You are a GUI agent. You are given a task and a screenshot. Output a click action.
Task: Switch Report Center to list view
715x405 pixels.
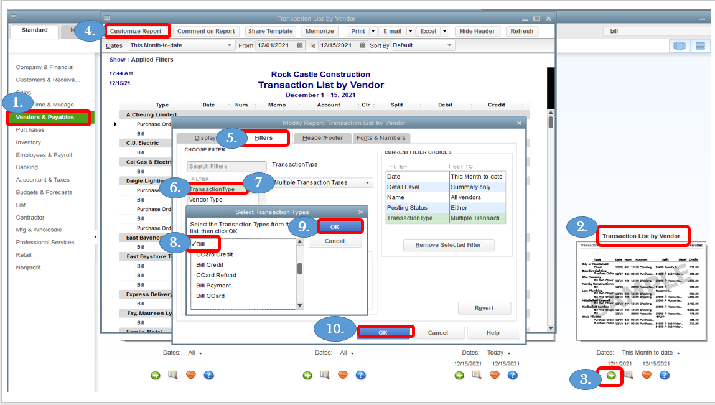(x=700, y=45)
